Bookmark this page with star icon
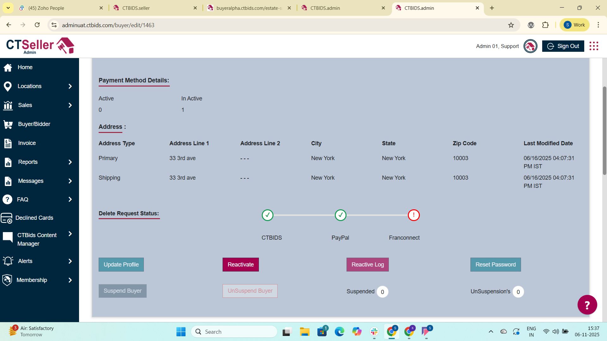 click(511, 25)
